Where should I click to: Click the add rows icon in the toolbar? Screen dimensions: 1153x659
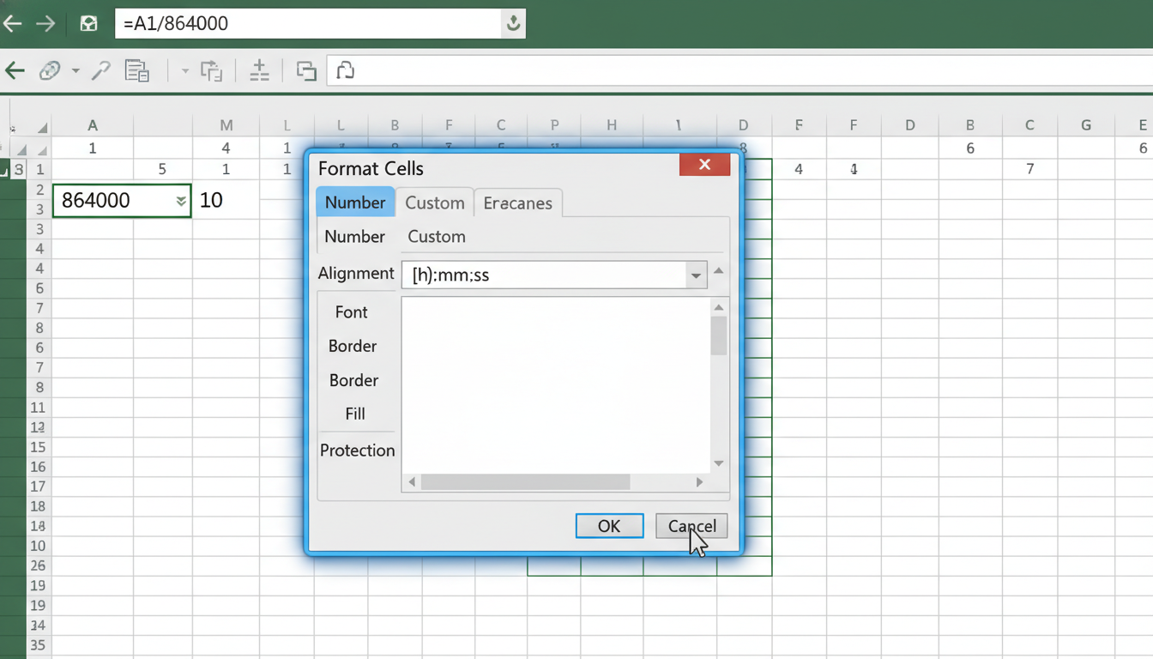[259, 70]
